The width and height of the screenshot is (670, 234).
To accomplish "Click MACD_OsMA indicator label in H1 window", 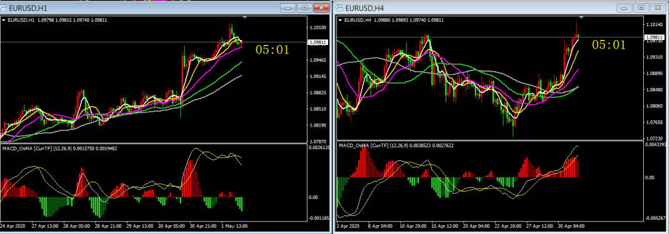I will click(60, 149).
